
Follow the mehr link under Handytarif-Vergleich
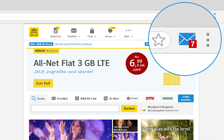[x=176, y=111]
